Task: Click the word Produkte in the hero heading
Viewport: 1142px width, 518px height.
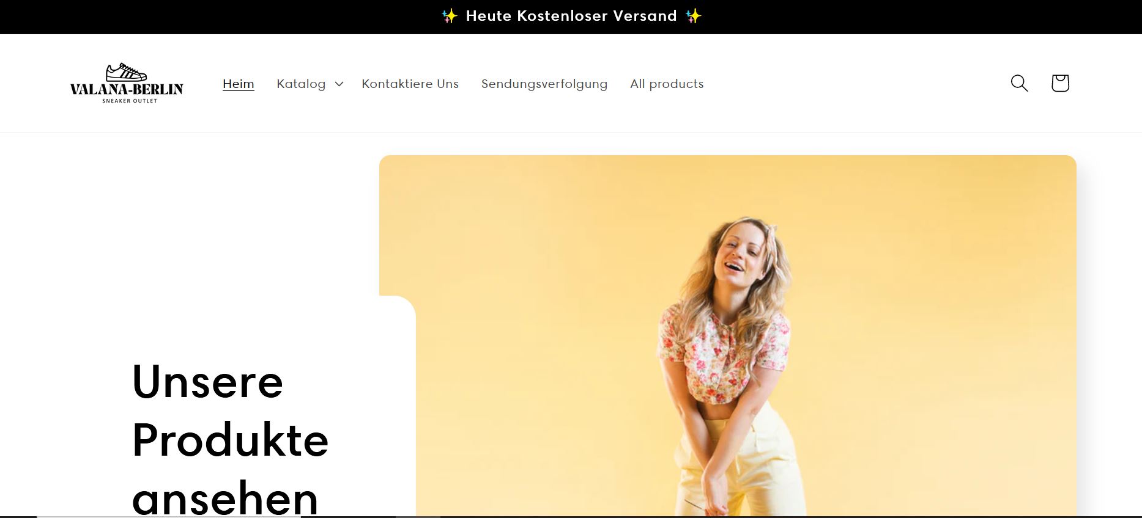Action: pos(231,440)
